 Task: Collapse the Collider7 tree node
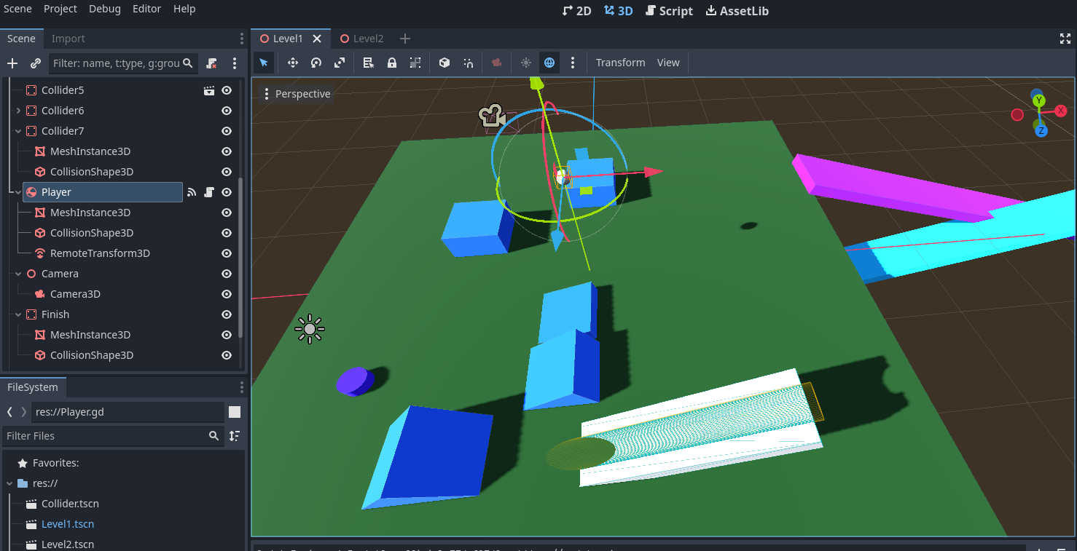(18, 131)
